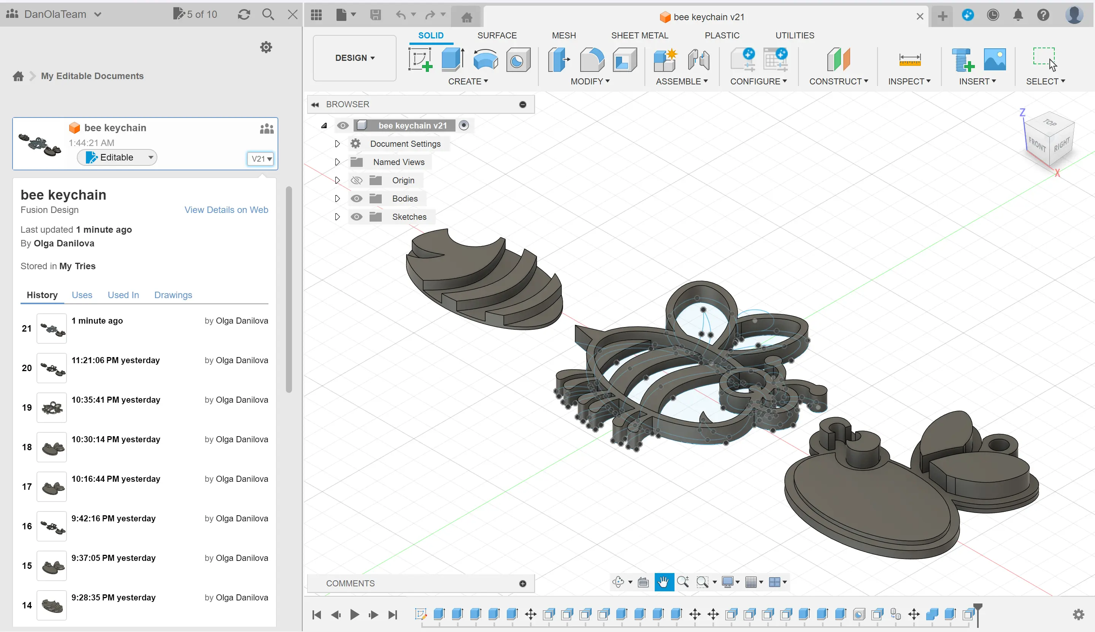Go to My Editable Documents breadcrumb
The width and height of the screenshot is (1095, 632).
click(92, 76)
